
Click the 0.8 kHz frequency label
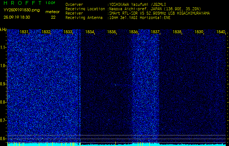3,102
